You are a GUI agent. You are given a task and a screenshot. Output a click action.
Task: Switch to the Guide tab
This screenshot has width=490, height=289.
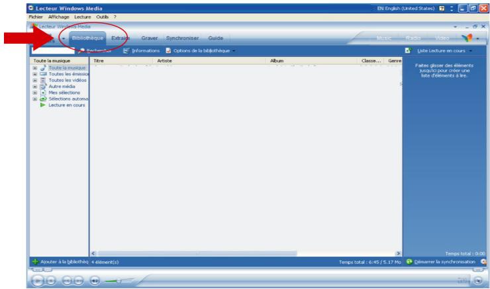coord(216,38)
